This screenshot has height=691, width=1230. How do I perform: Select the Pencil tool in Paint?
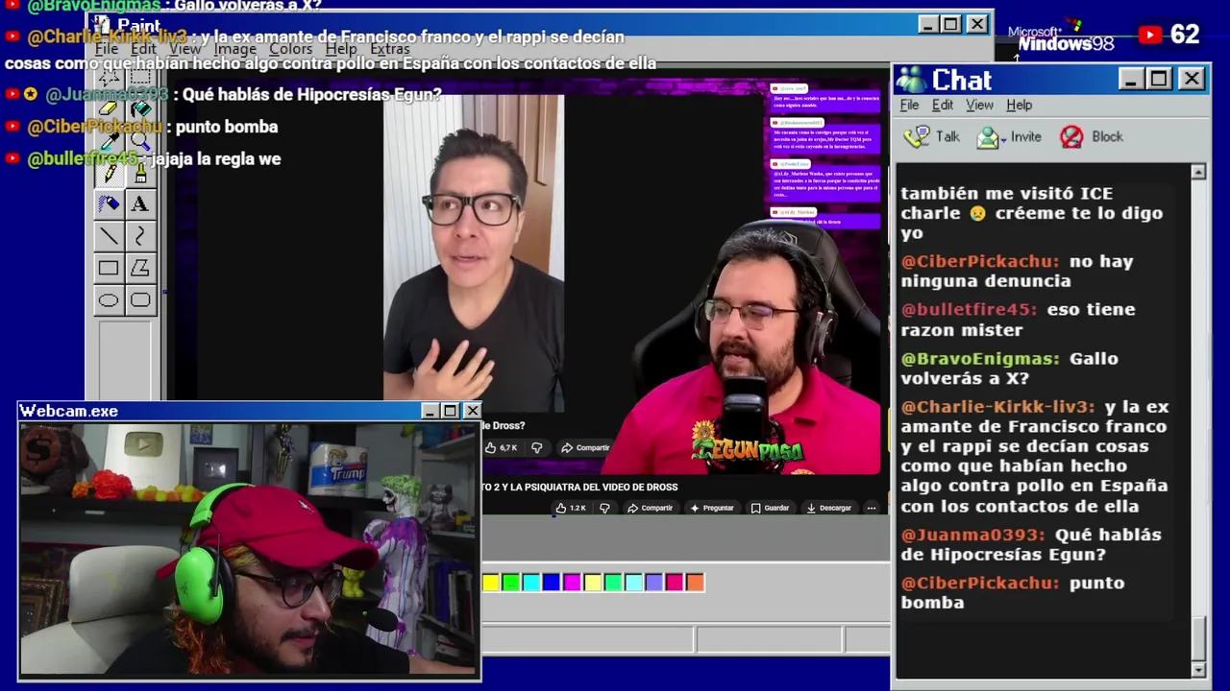tap(109, 173)
